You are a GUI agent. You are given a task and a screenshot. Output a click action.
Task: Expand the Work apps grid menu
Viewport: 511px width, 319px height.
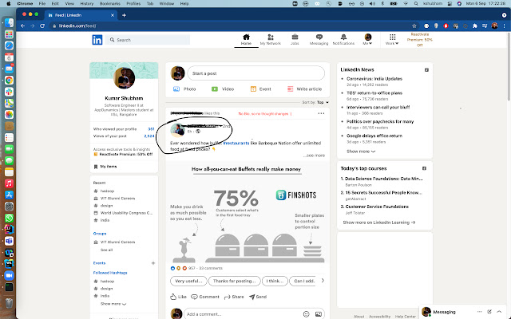click(392, 39)
